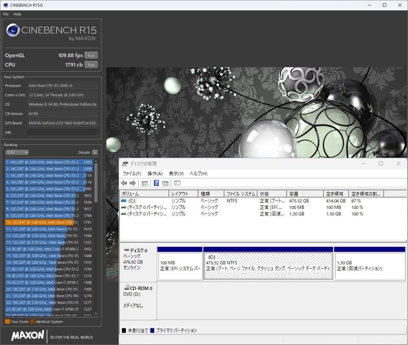408x345 pixels.
Task: Click the checklist settings icon in Disk Management toolbar
Action: [x=177, y=183]
